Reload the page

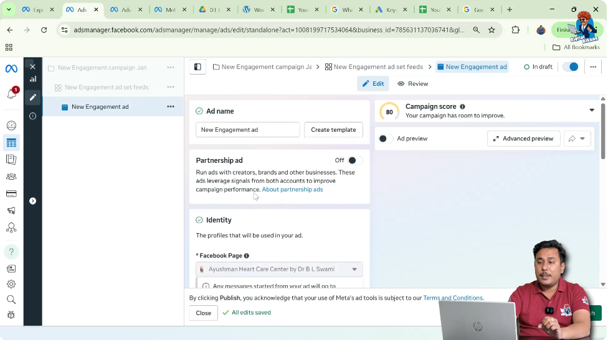(44, 30)
